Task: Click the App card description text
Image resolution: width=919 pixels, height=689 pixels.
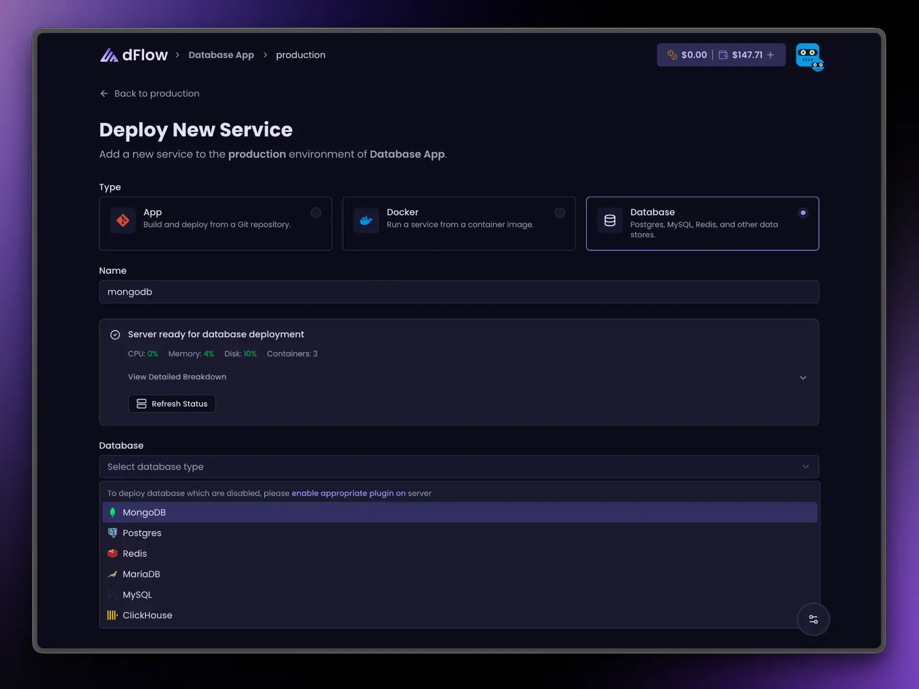Action: [217, 224]
